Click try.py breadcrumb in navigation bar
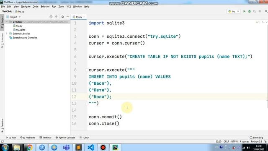The width and height of the screenshot is (268, 151). 20,11
